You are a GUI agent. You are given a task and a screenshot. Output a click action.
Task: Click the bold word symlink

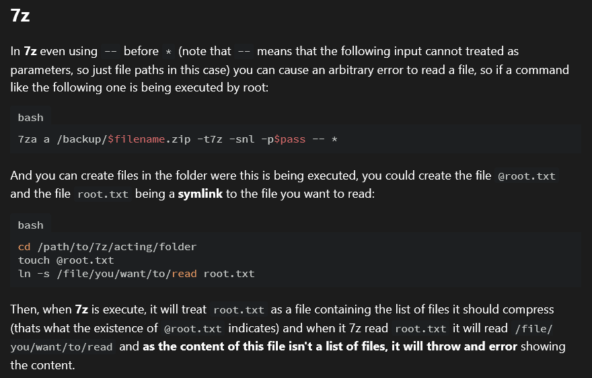pos(200,194)
